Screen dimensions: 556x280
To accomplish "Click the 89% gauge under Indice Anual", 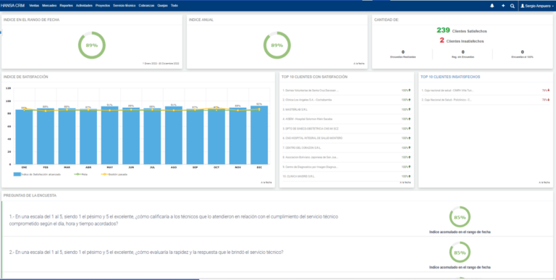I will 277,46.
